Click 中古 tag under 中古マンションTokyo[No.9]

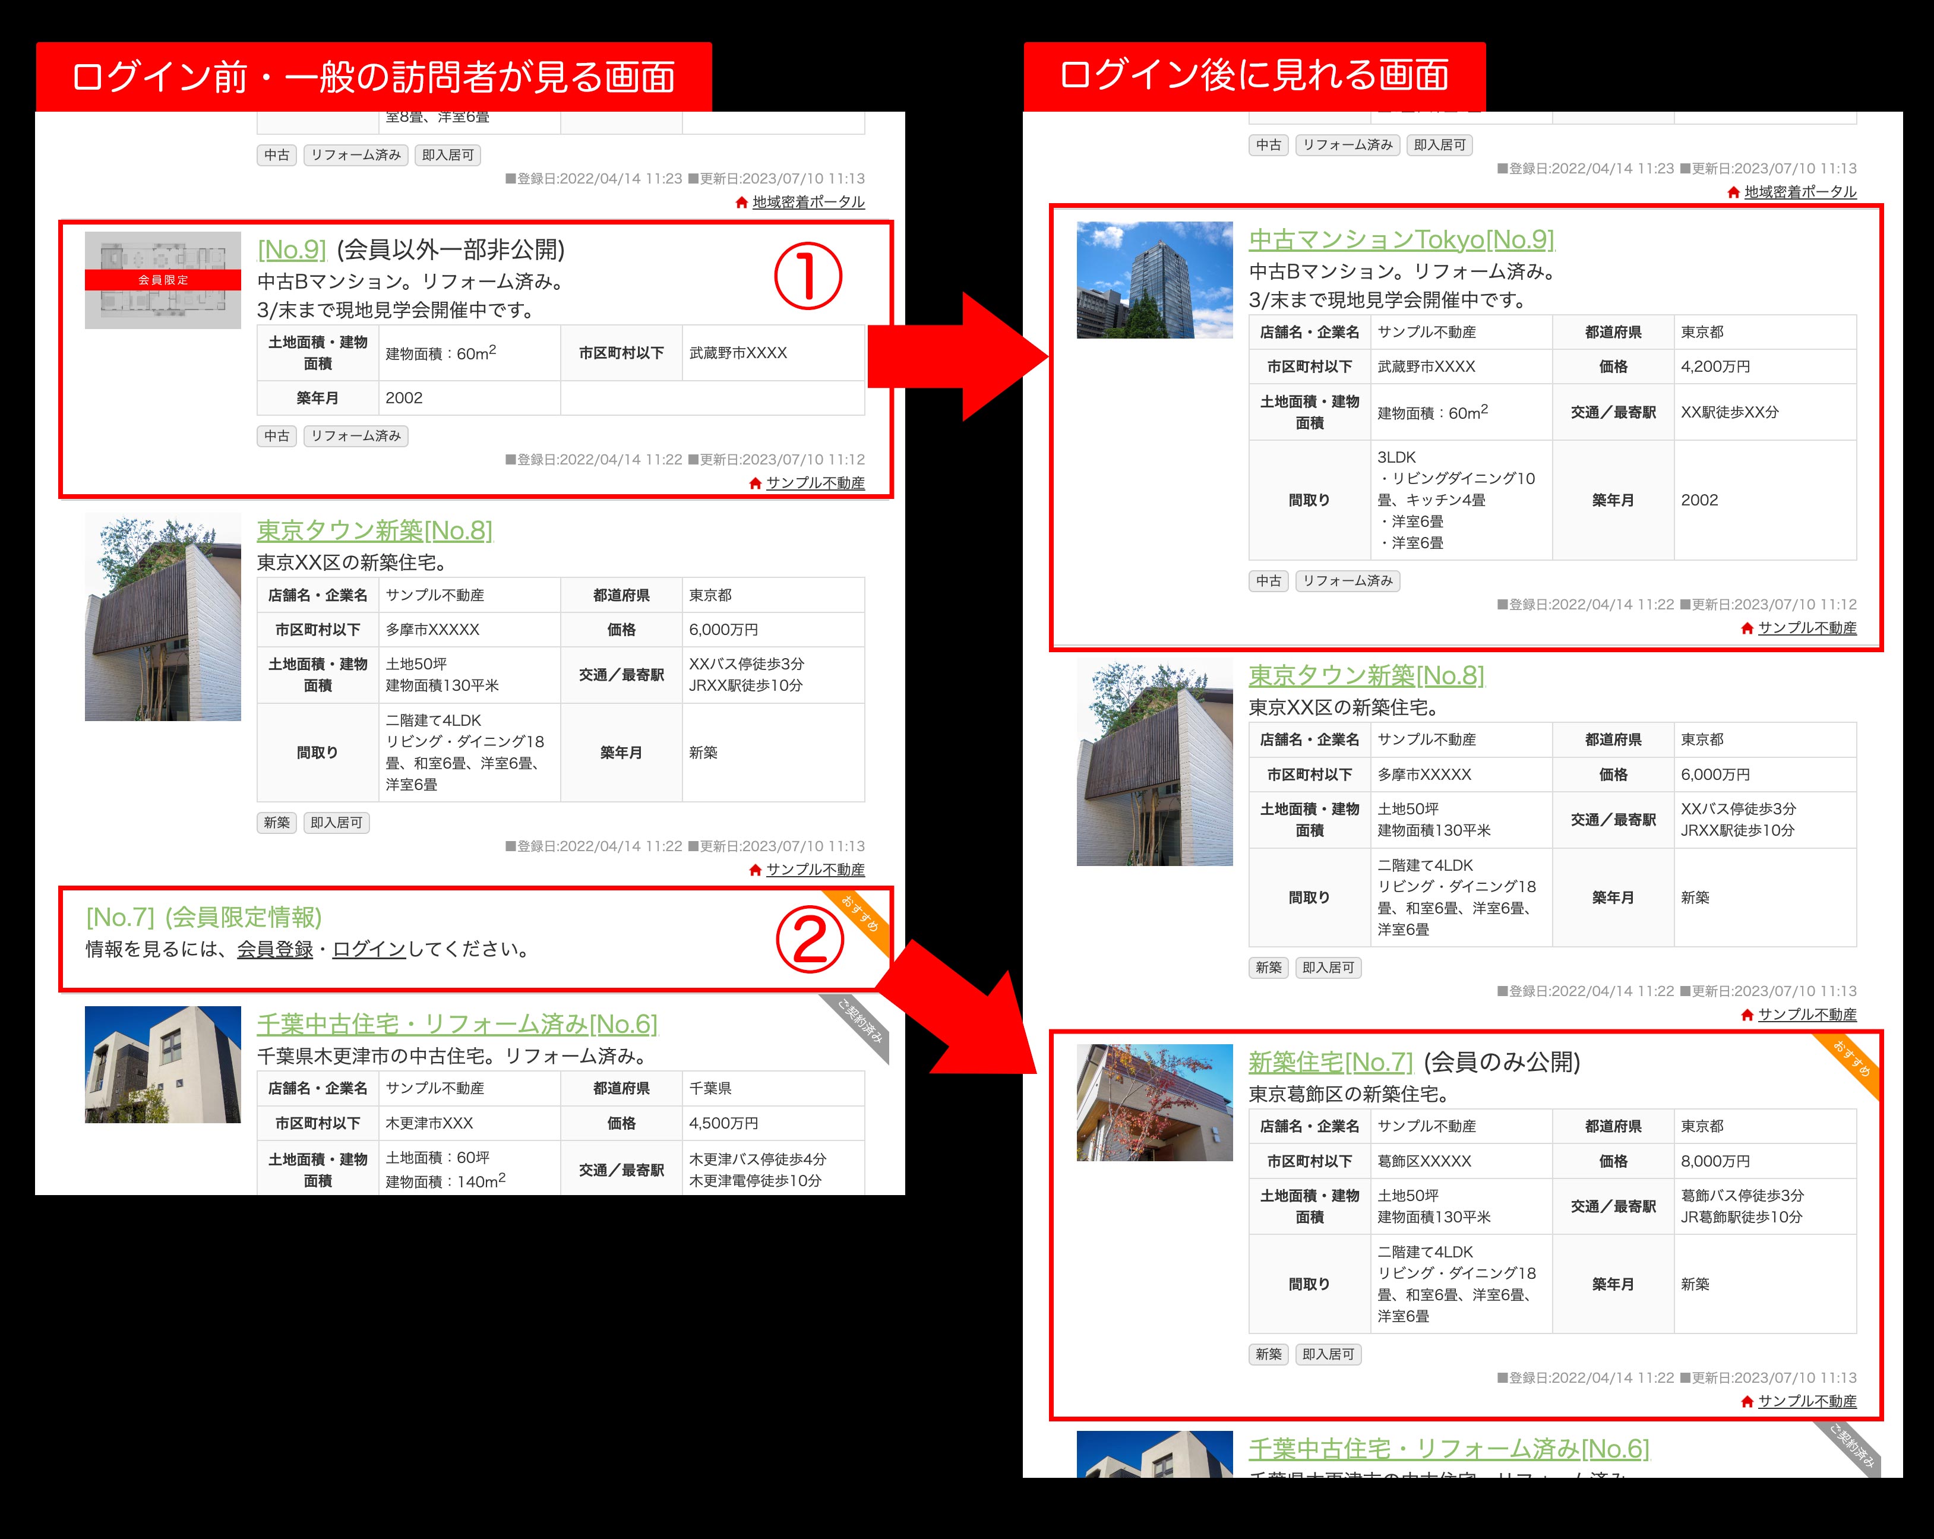[1268, 581]
